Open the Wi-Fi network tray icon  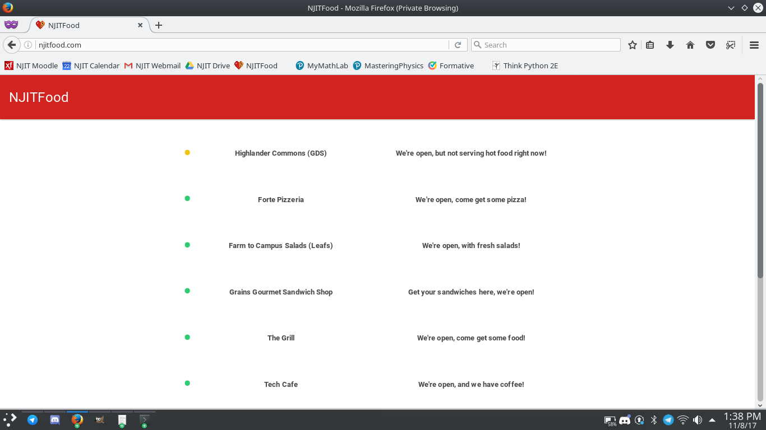pyautogui.click(x=683, y=420)
